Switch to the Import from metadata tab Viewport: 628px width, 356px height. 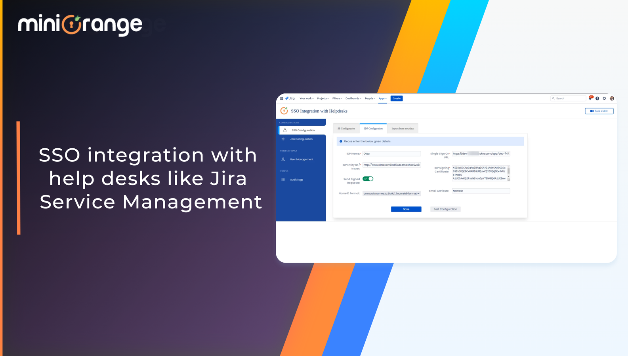point(403,129)
